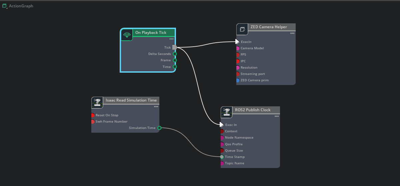Click the Time Stamp input port
The width and height of the screenshot is (400, 186).
point(222,157)
